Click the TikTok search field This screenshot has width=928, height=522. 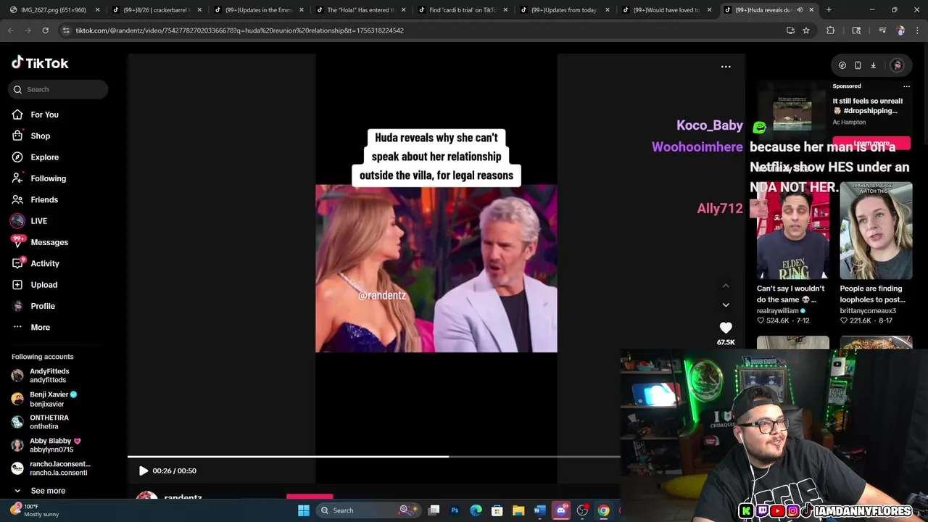(x=59, y=89)
